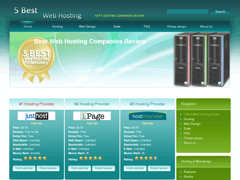This screenshot has height=180, width=240.
Task: Click the justhost logo image
Action: click(36, 116)
